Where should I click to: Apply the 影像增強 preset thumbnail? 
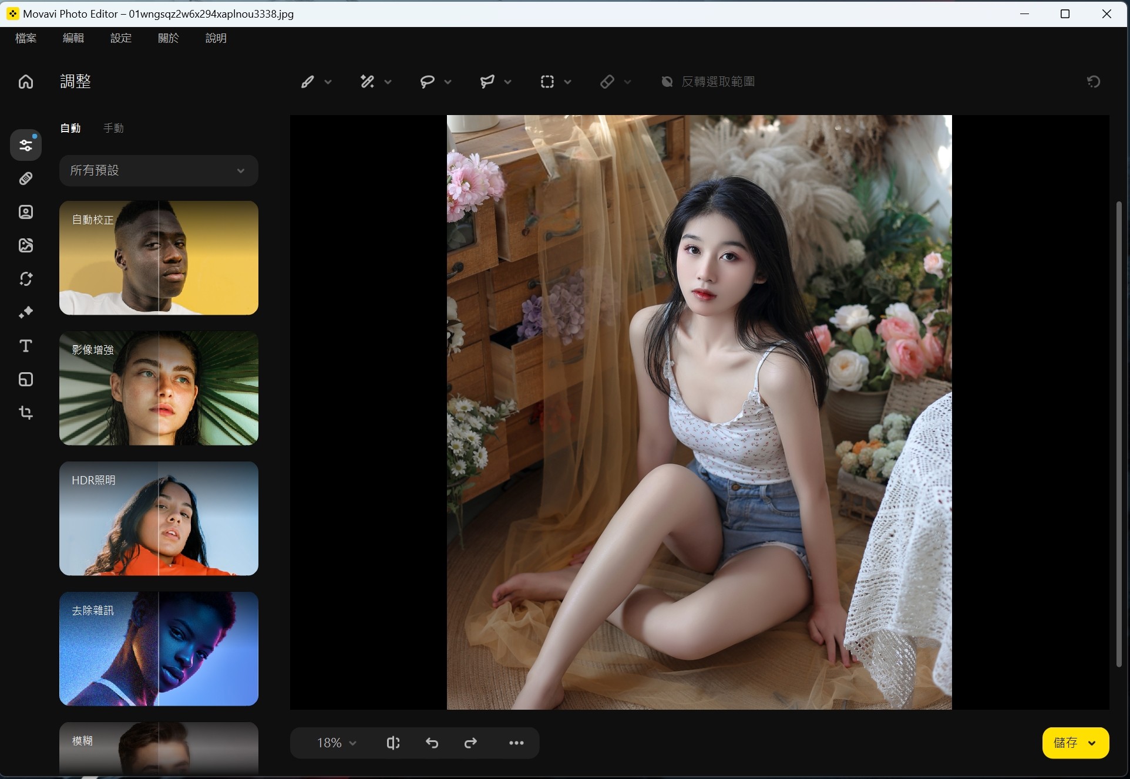(x=159, y=388)
